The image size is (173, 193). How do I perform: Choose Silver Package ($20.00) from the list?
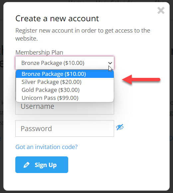tap(65, 82)
